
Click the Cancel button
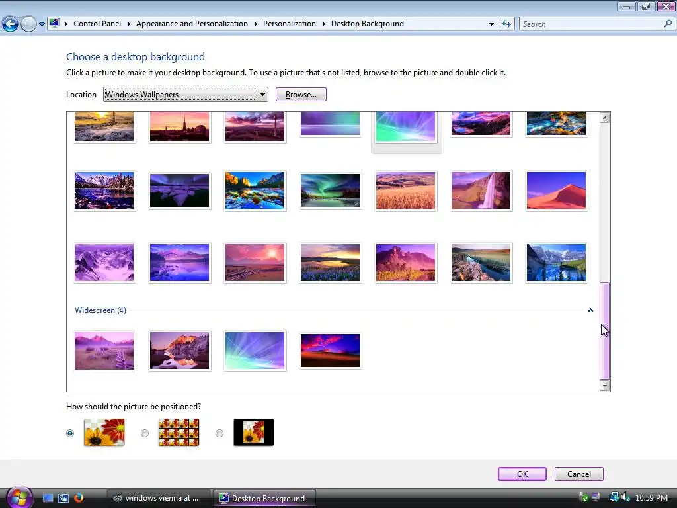[x=578, y=474]
